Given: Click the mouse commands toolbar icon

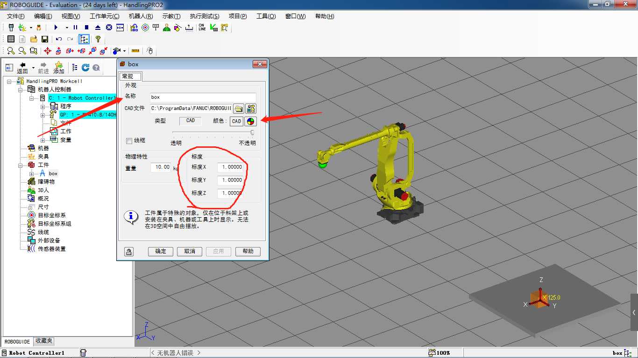Looking at the screenshot, I should 149,51.
